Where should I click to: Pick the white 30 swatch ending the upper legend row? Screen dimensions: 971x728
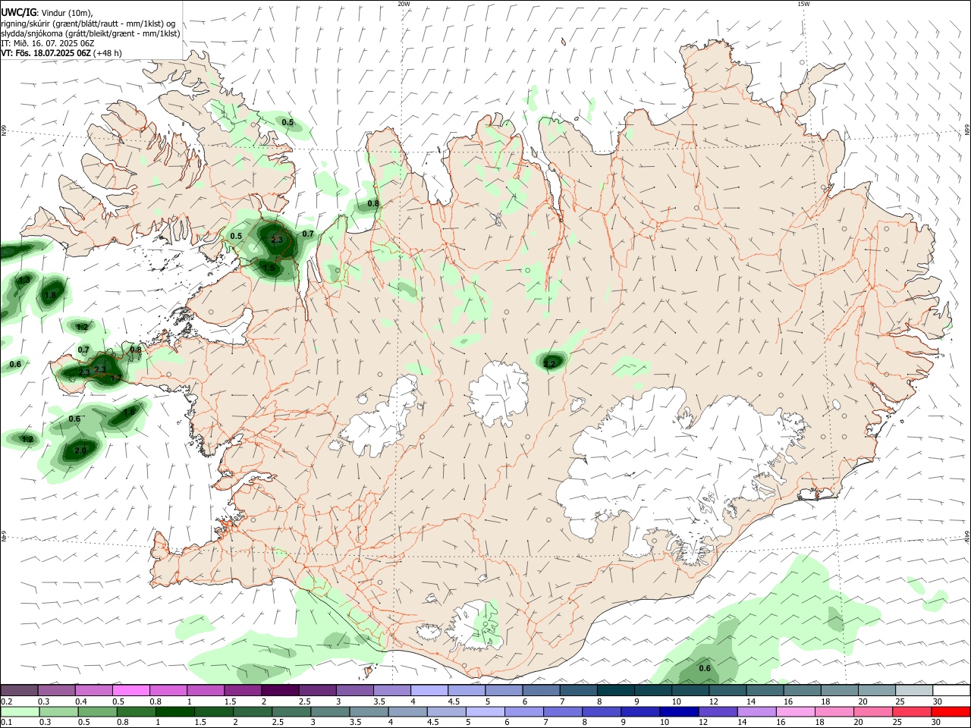(951, 690)
